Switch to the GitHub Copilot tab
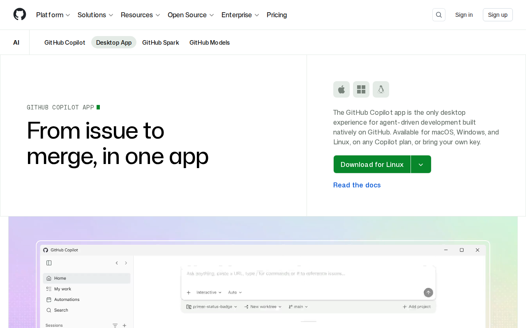The width and height of the screenshot is (526, 328). [65, 43]
